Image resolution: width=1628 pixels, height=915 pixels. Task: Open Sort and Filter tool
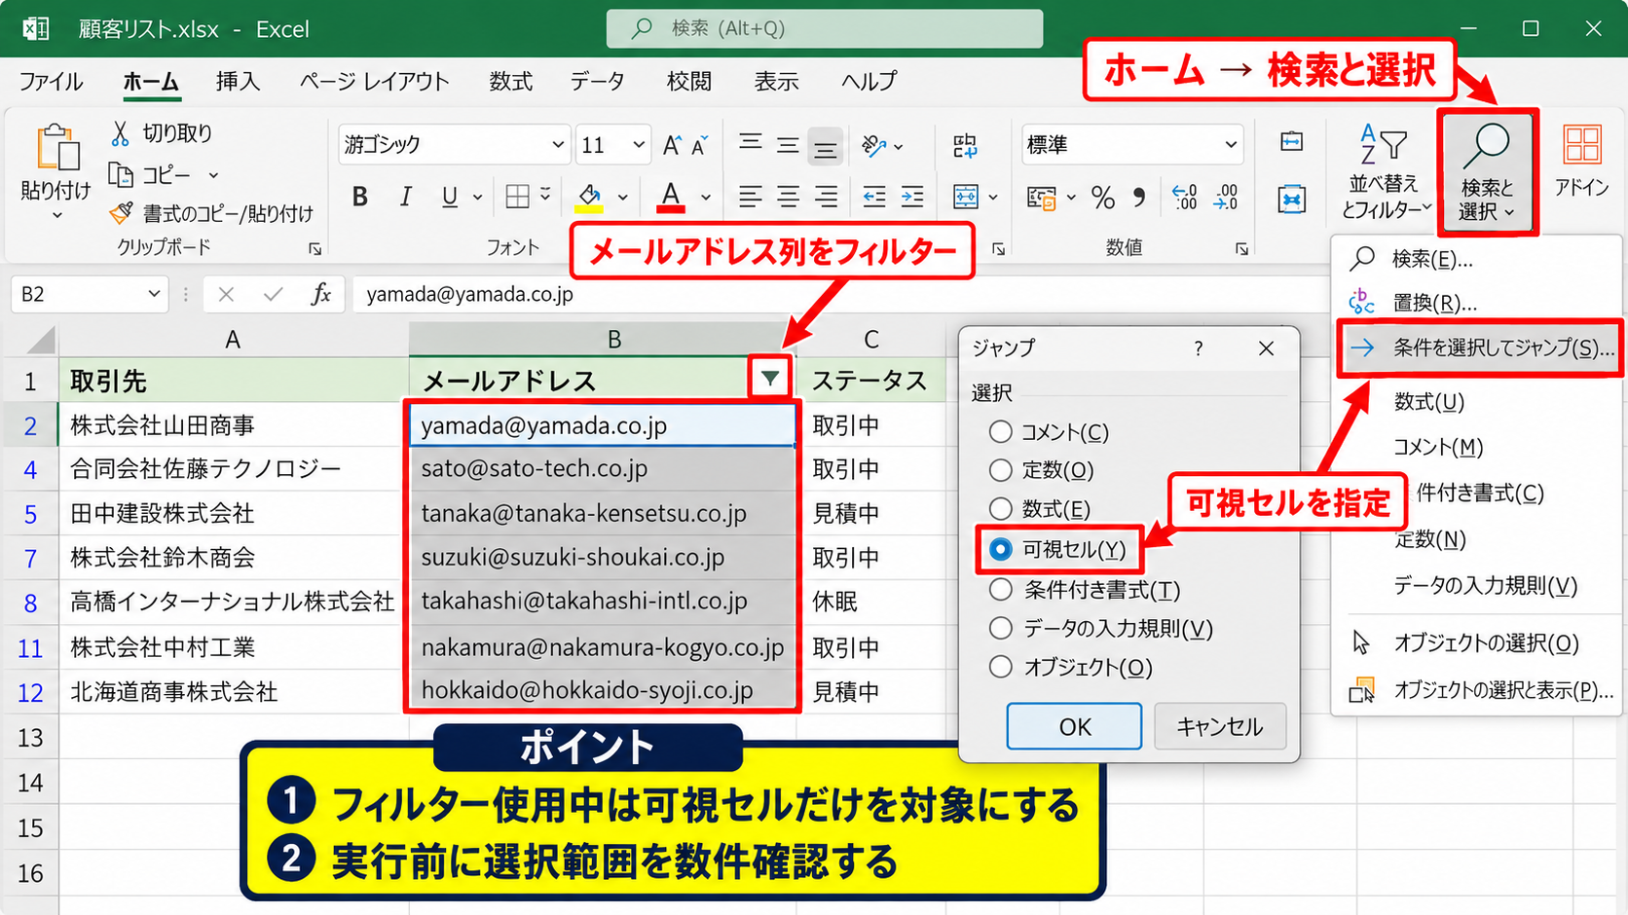tap(1385, 172)
